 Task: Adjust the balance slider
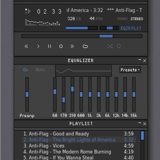click(109, 28)
